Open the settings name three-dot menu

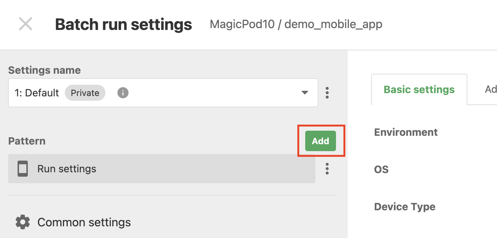327,93
